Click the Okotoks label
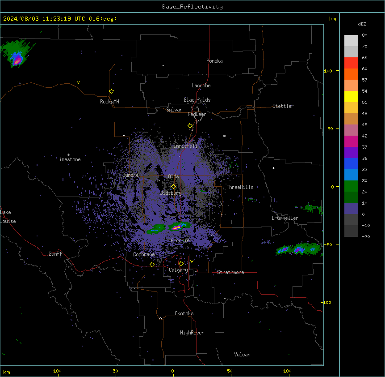Image resolution: width=385 pixels, height=377 pixels. [x=184, y=313]
